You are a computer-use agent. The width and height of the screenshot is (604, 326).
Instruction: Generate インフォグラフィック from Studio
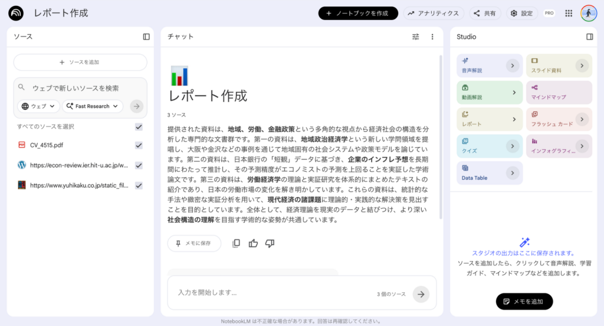point(559,146)
